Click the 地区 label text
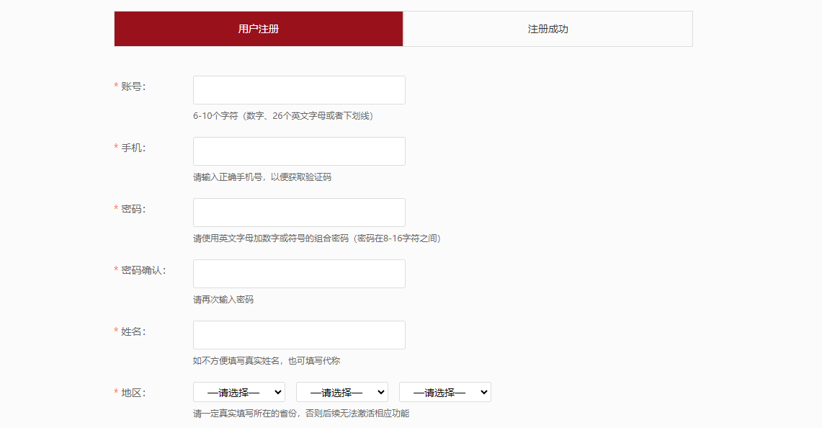Viewport: 822px width, 428px height. pyautogui.click(x=133, y=393)
